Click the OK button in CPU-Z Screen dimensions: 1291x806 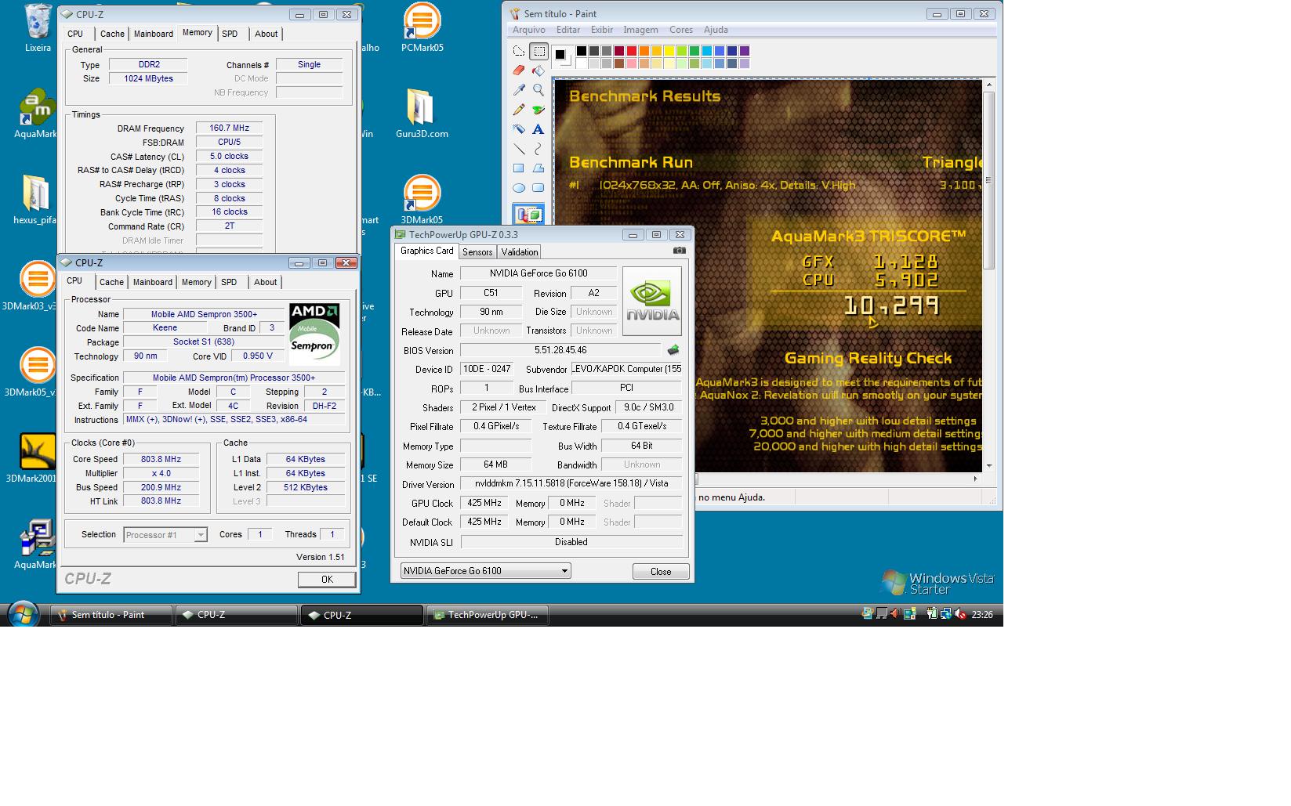click(327, 580)
